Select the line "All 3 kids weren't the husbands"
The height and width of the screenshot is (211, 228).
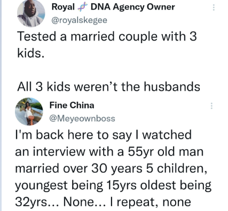pyautogui.click(x=109, y=86)
